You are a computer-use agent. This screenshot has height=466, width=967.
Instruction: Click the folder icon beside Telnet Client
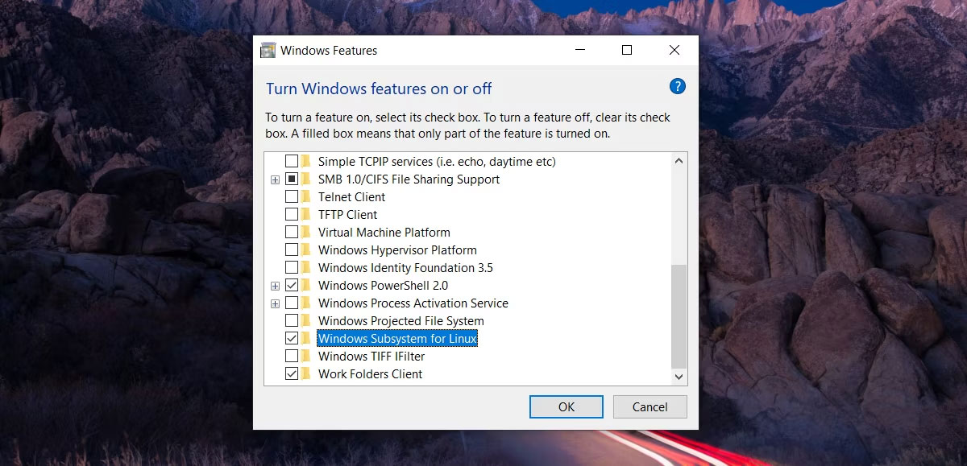coord(305,196)
